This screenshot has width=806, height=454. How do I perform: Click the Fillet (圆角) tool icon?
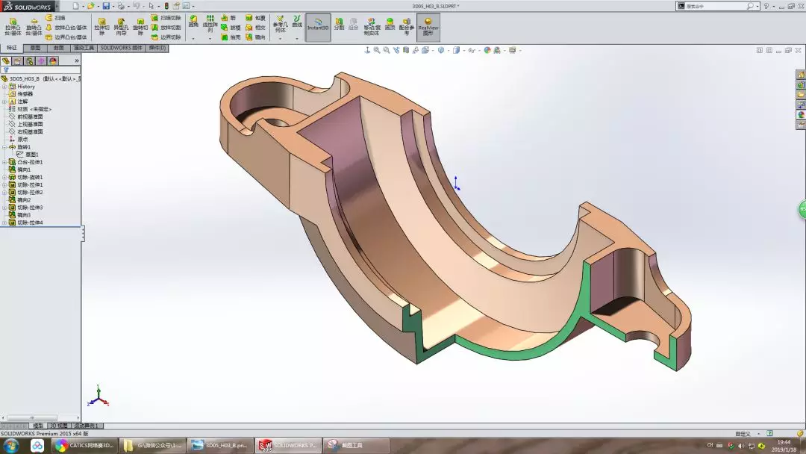193,22
